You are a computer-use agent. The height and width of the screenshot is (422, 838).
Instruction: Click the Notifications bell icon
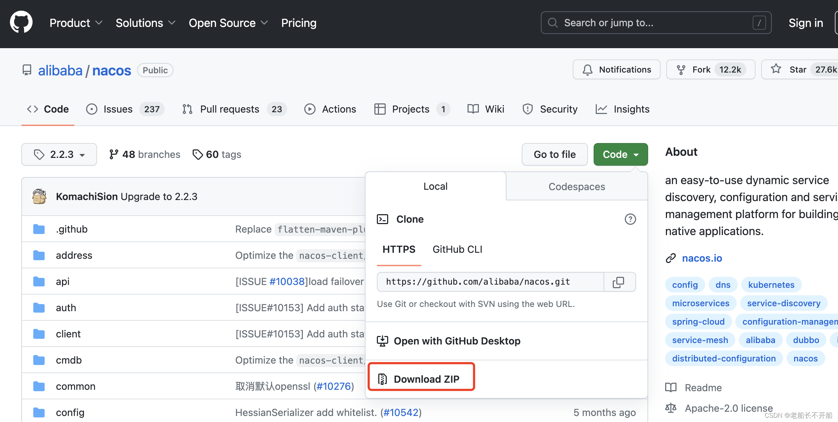(588, 70)
